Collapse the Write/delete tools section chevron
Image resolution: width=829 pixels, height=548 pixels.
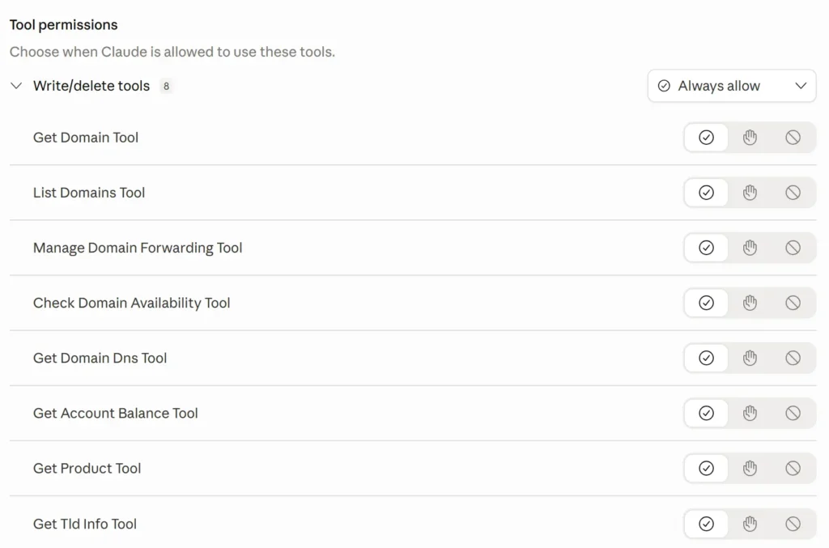click(16, 86)
